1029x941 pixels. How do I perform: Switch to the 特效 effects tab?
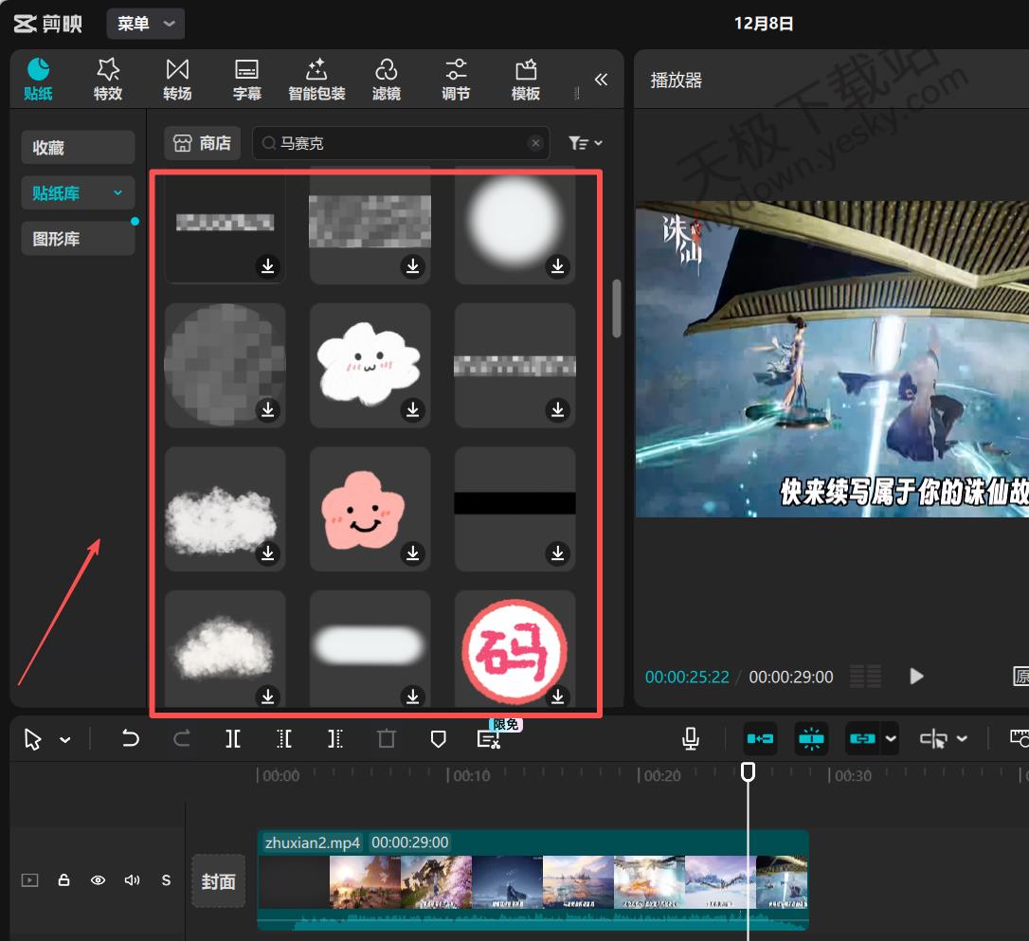pyautogui.click(x=108, y=80)
